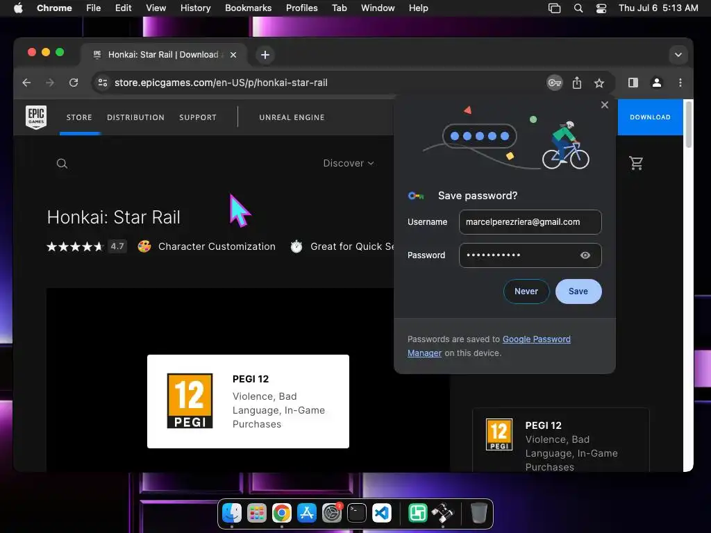Image resolution: width=711 pixels, height=533 pixels.
Task: Expand the tab search chevron
Action: 678,55
